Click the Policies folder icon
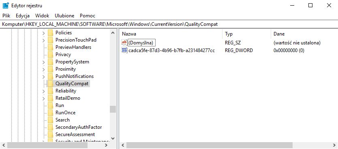The width and height of the screenshot is (338, 149). pos(50,33)
